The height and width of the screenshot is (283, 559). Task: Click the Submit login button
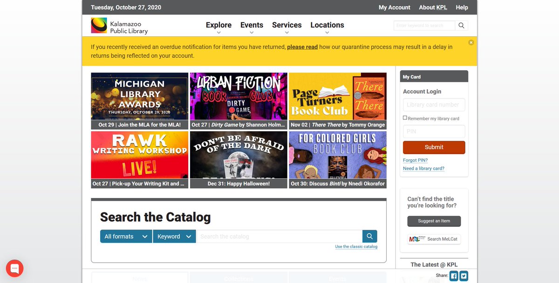point(434,147)
